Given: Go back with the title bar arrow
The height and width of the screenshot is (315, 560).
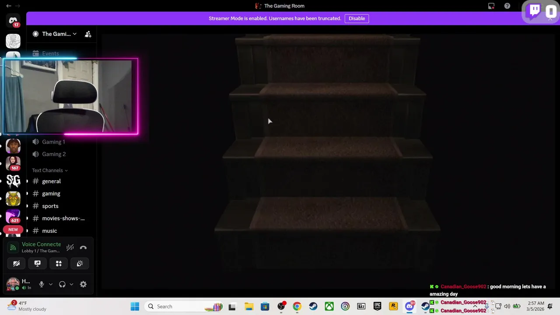Looking at the screenshot, I should pyautogui.click(x=9, y=6).
